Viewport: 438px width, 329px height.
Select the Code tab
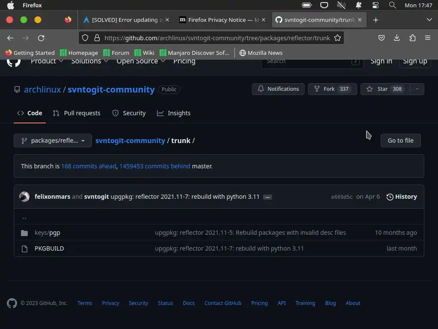[30, 113]
